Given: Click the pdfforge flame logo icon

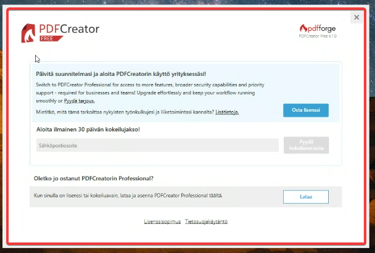Looking at the screenshot, I should coord(304,28).
